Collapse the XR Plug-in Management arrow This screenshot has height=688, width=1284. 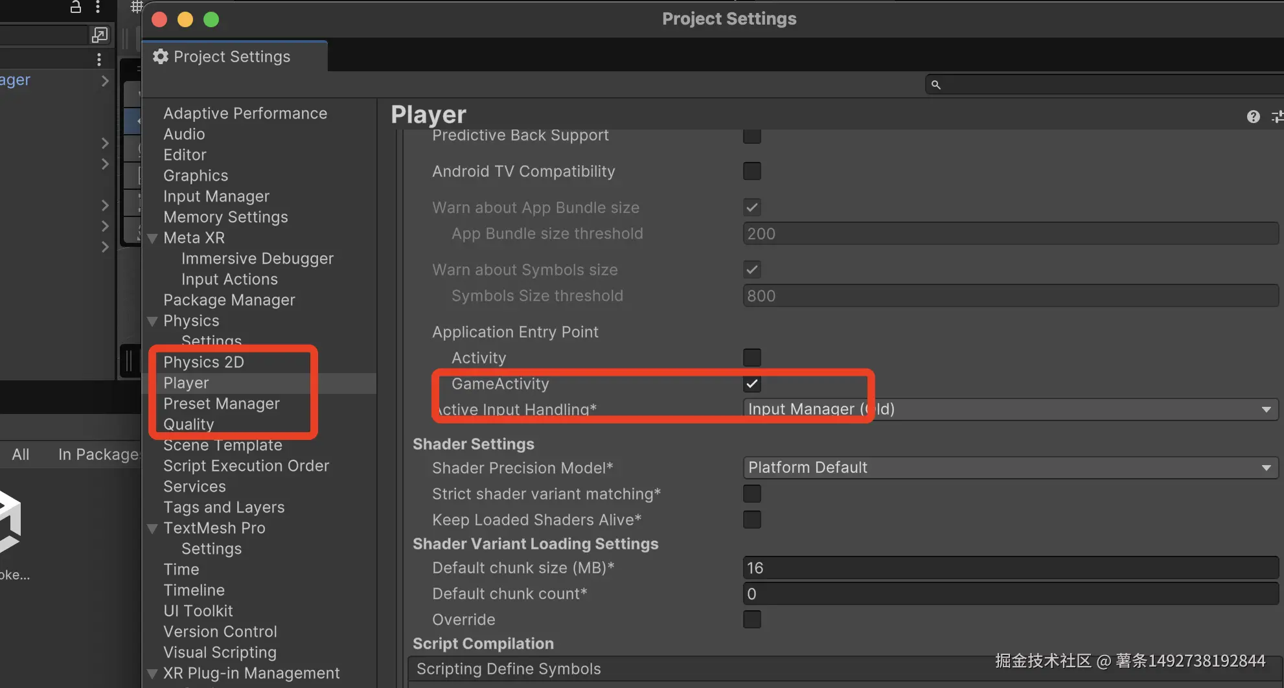(153, 674)
